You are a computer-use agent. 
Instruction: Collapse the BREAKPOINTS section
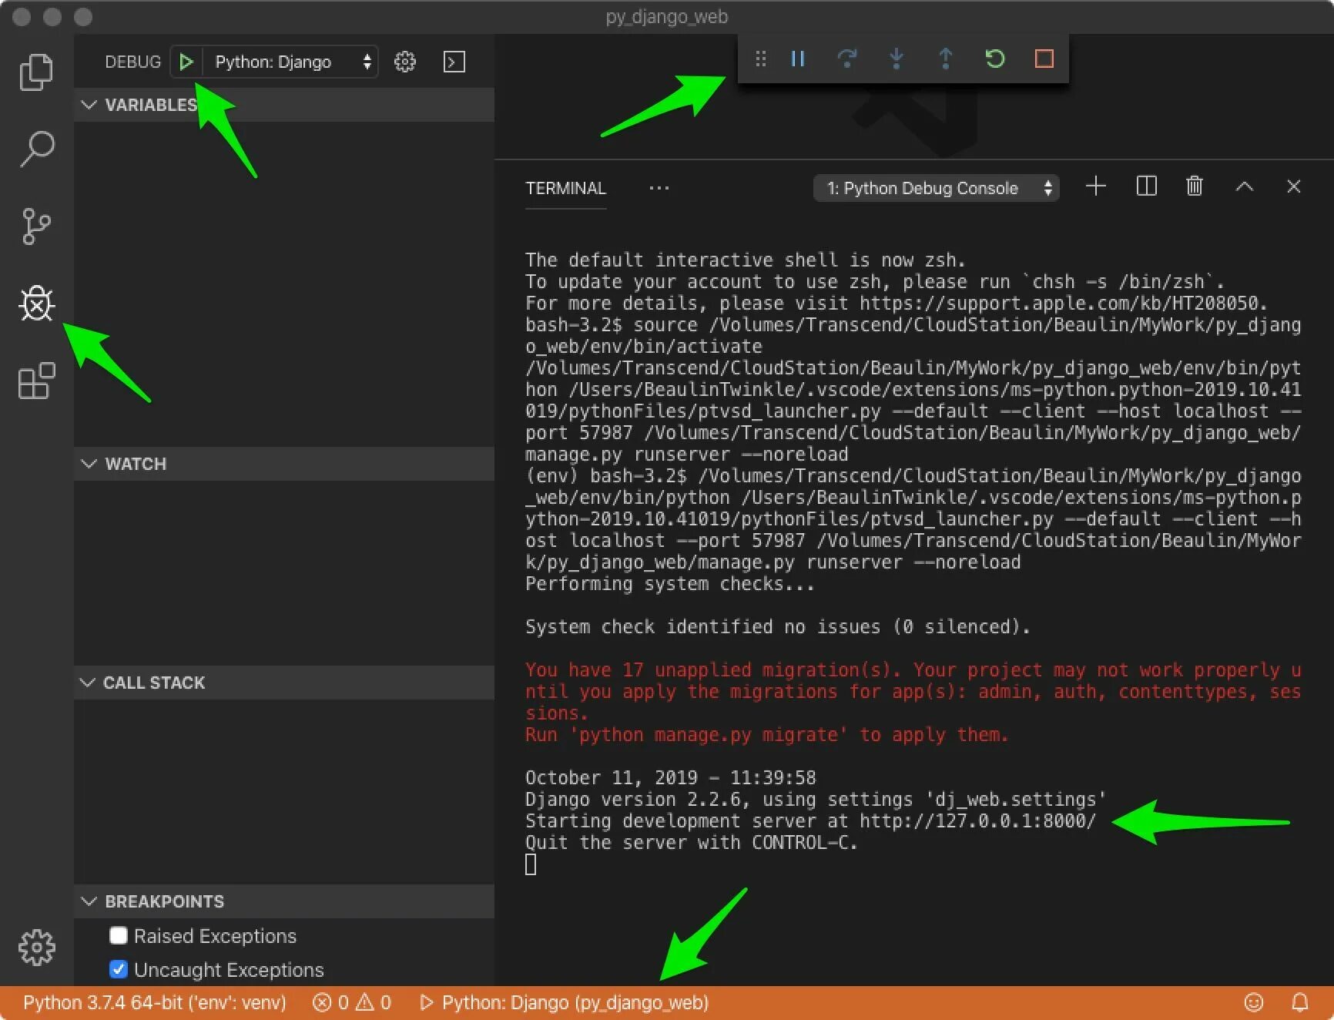click(284, 901)
